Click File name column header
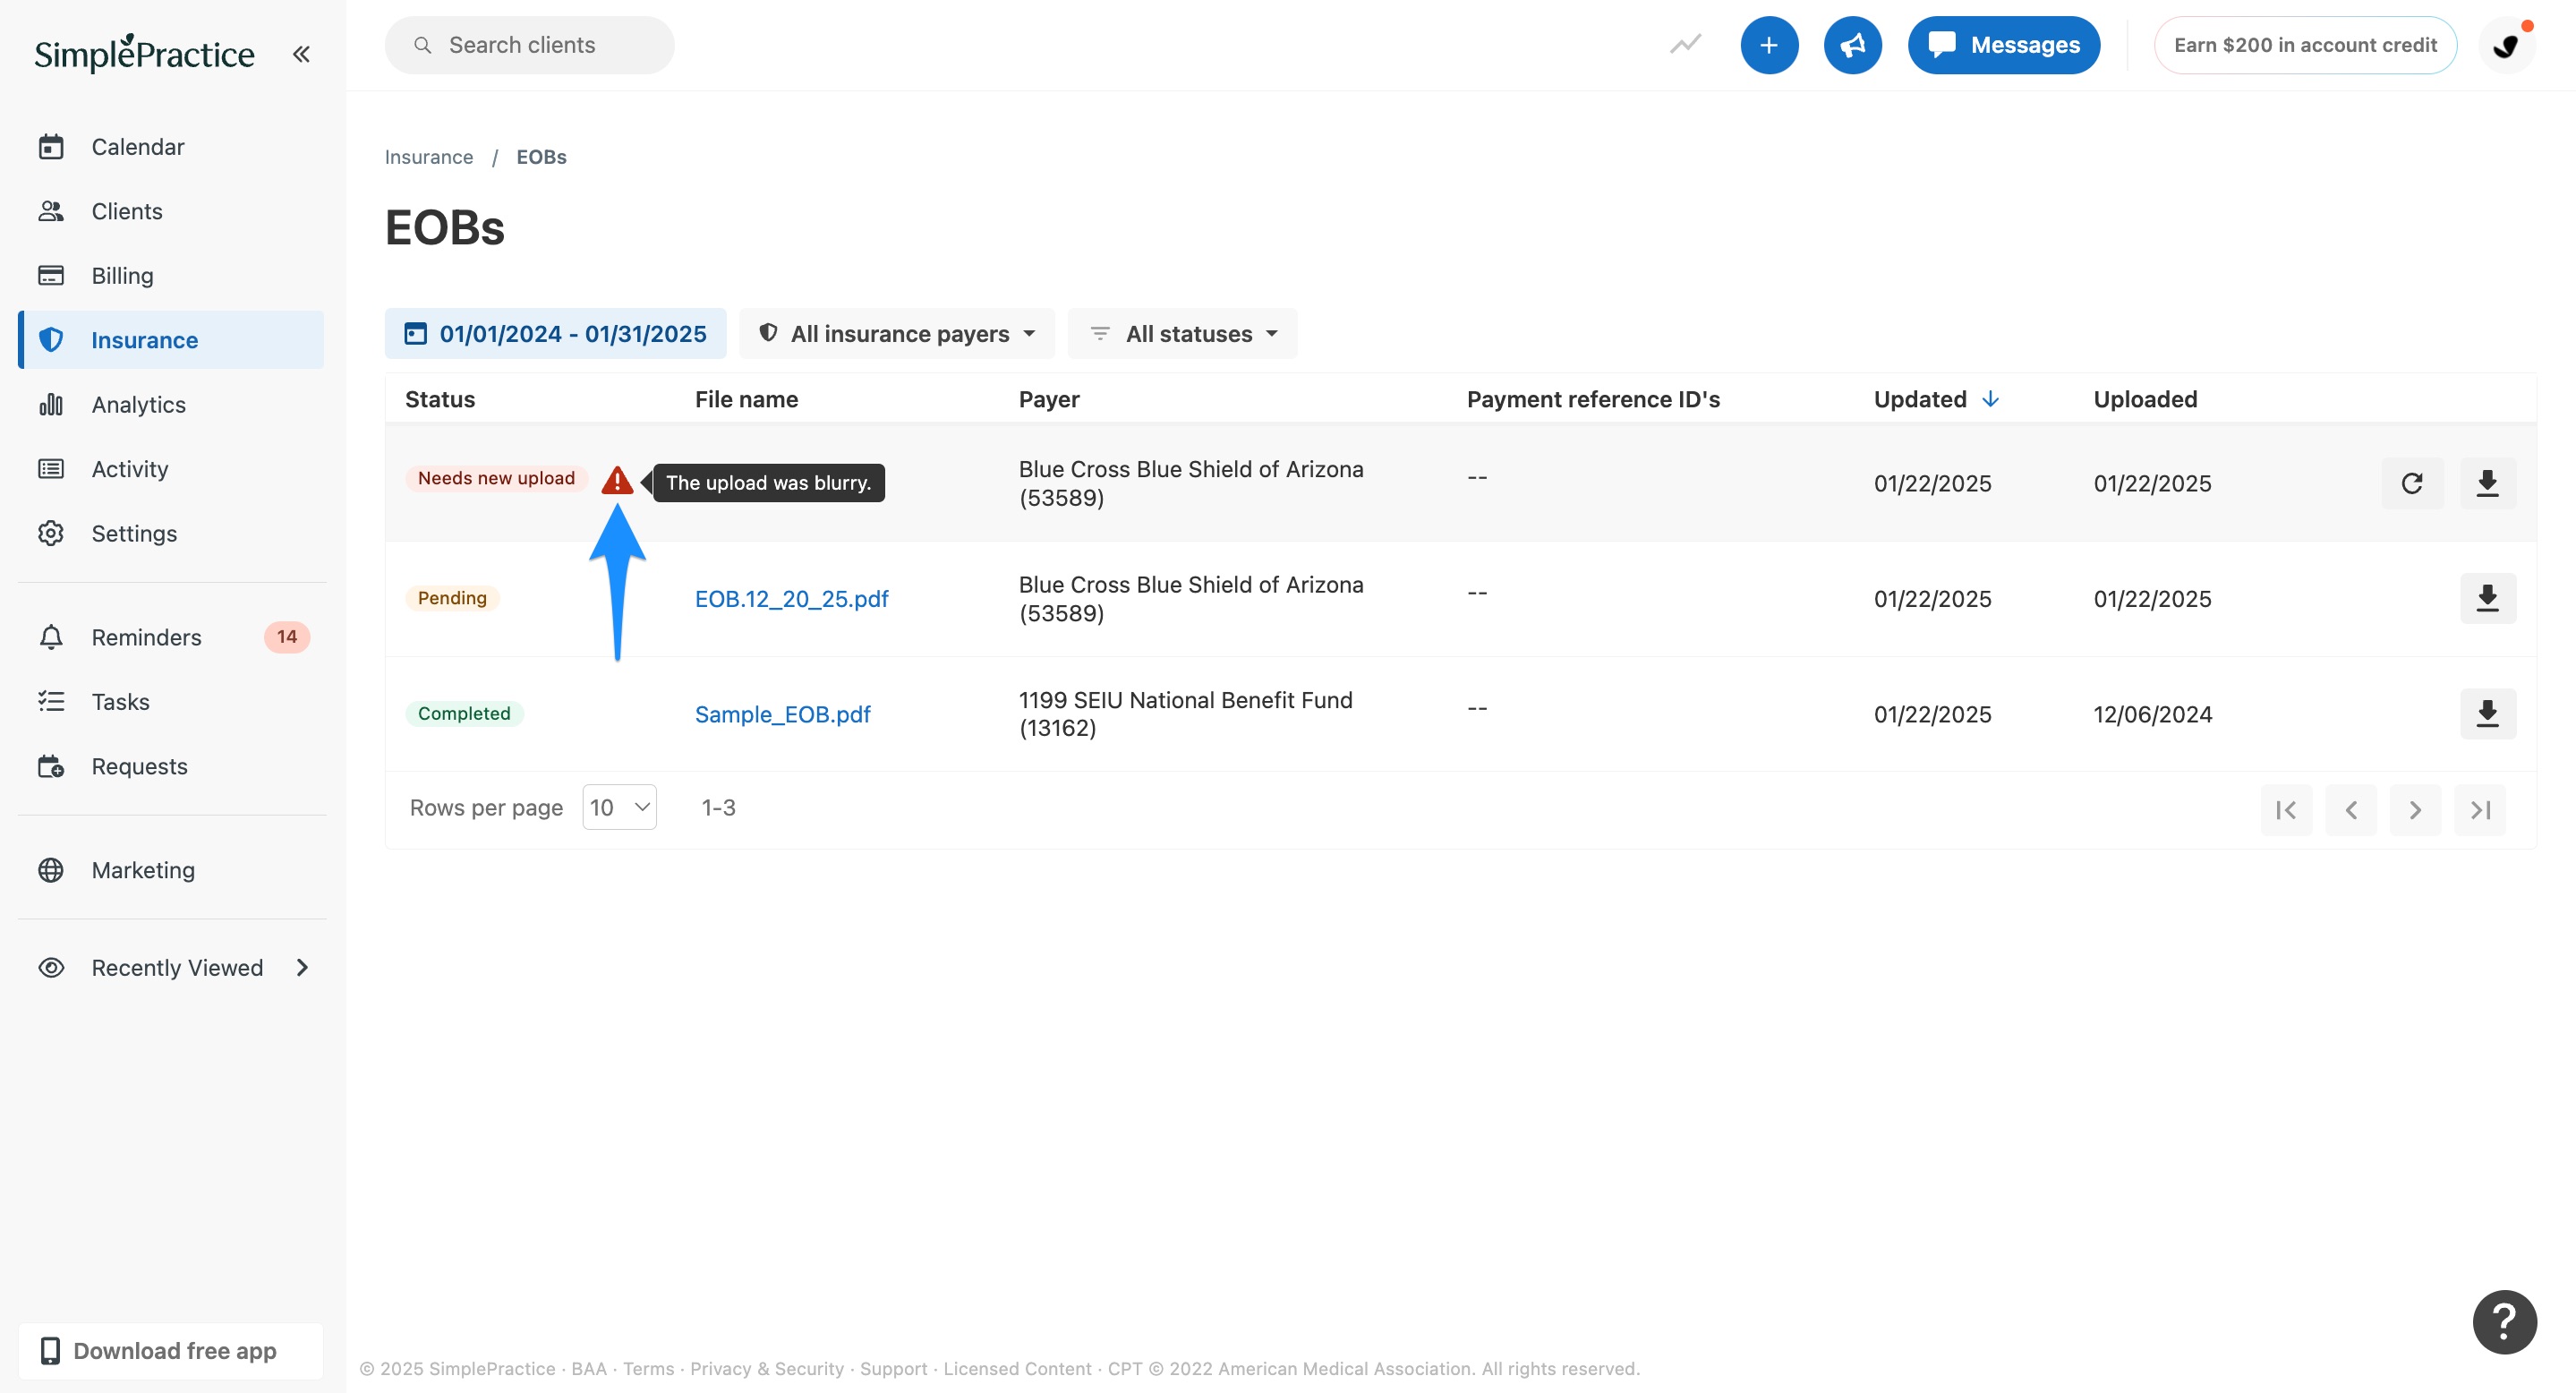This screenshot has height=1393, width=2576. coord(746,399)
